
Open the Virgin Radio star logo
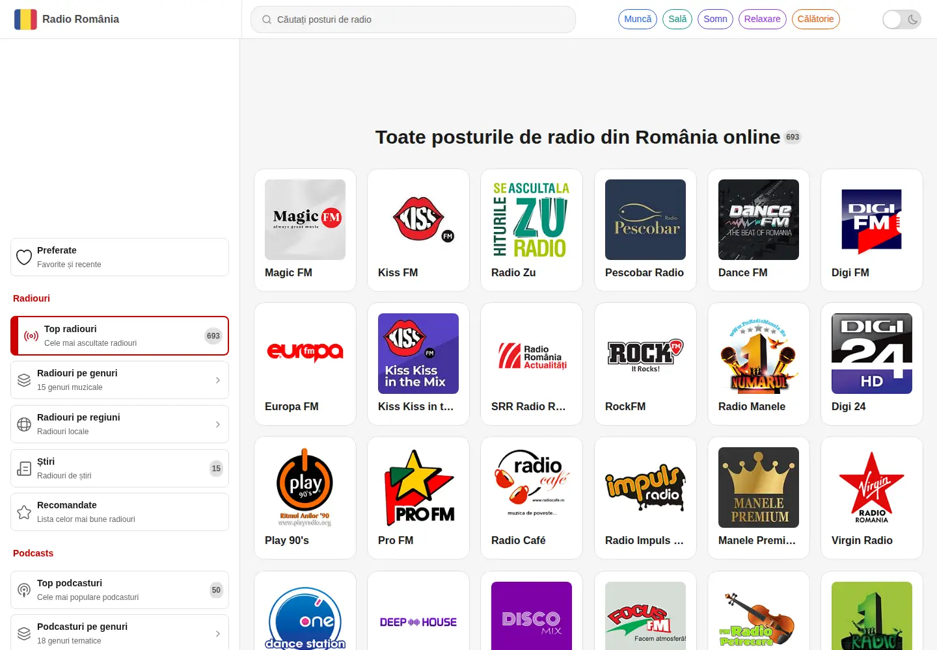click(x=872, y=487)
